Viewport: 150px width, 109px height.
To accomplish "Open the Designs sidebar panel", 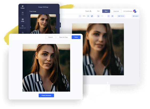I will (23, 7).
